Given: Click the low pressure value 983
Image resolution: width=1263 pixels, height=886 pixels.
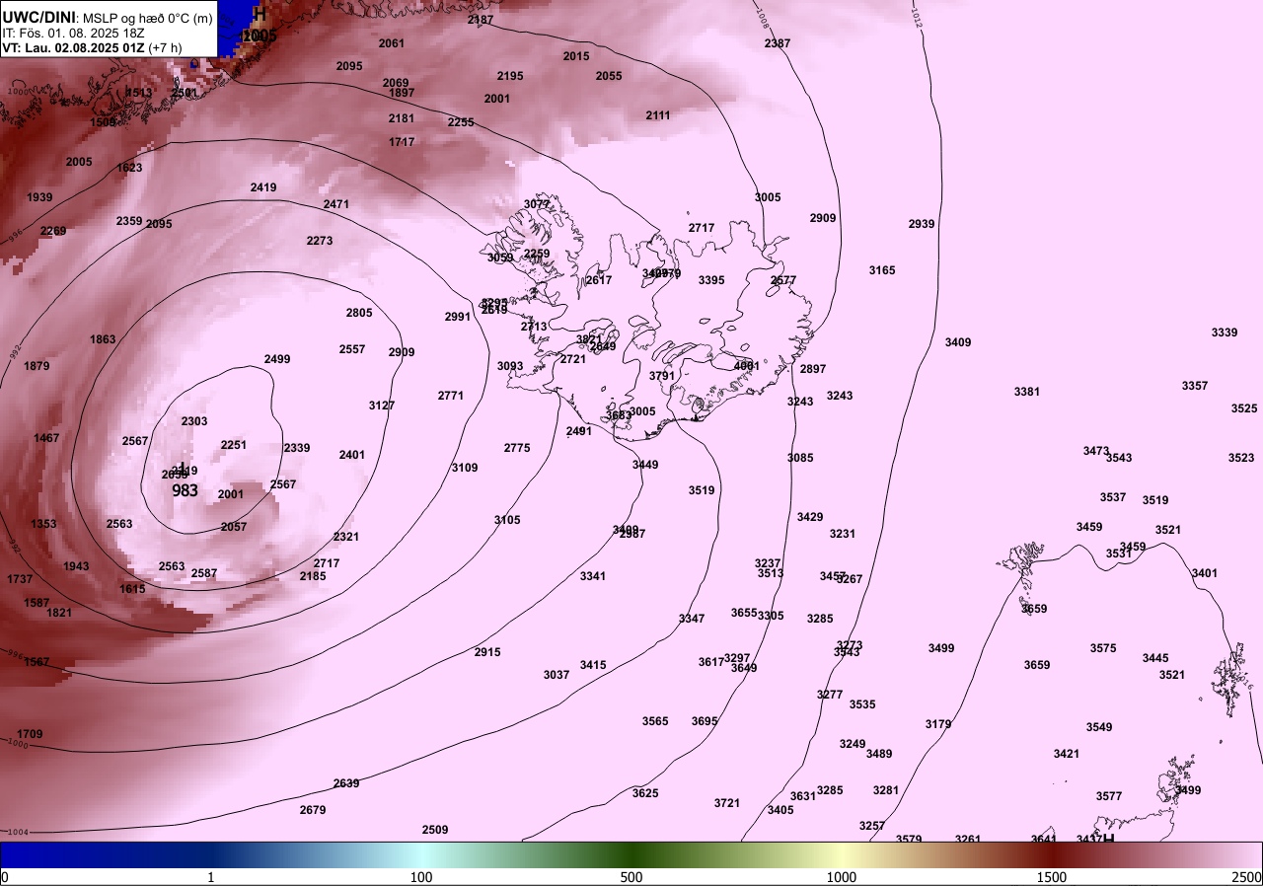Looking at the screenshot, I should click(186, 490).
